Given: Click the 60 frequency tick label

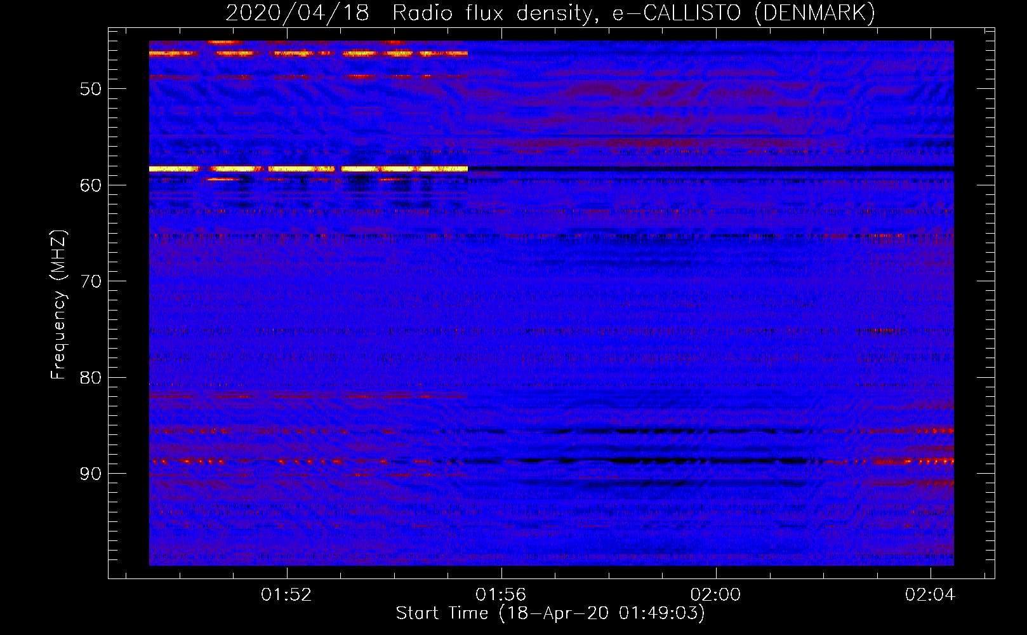Looking at the screenshot, I should [x=91, y=185].
